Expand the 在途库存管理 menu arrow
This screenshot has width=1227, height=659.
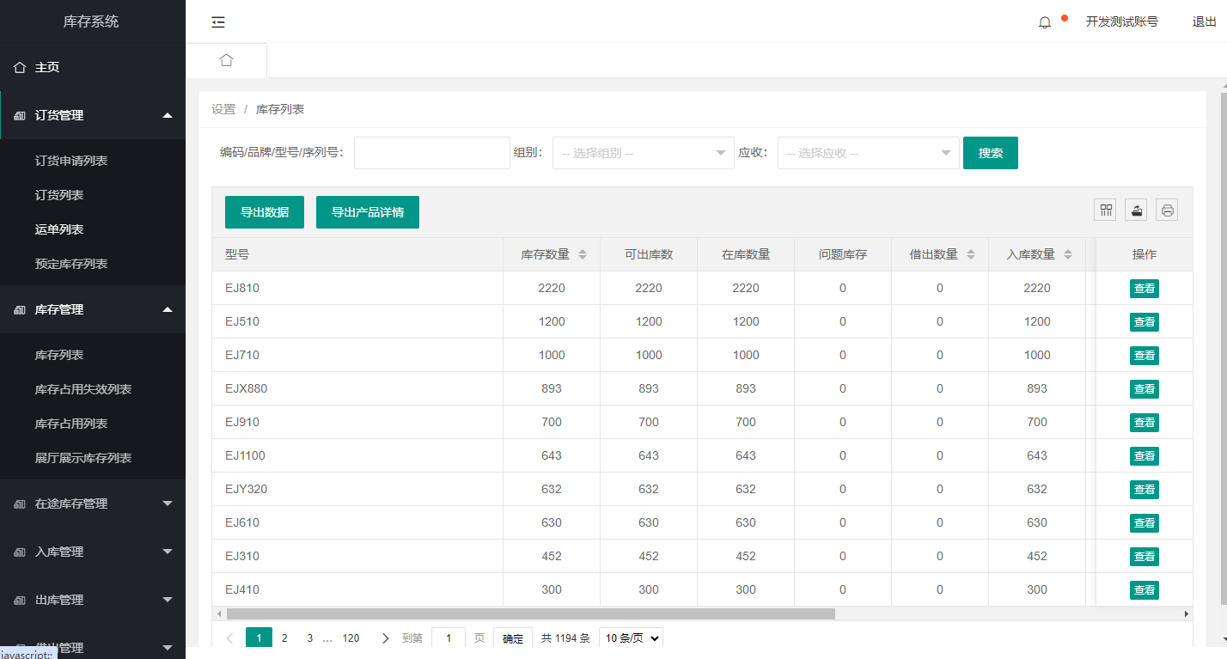pyautogui.click(x=168, y=503)
